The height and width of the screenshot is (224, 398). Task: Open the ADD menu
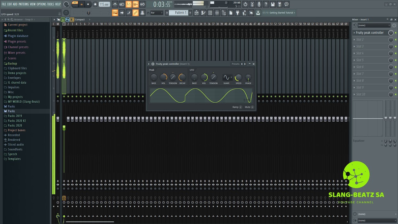15,4
